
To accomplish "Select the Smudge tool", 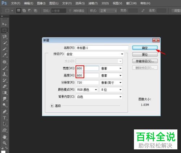I will pos(4,99).
